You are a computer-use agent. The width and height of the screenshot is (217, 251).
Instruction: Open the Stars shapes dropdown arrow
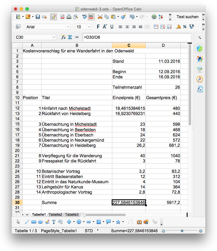[x=123, y=222]
